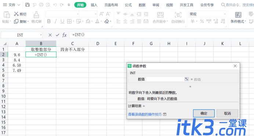Click the 数值 input field in dialog

[165, 79]
